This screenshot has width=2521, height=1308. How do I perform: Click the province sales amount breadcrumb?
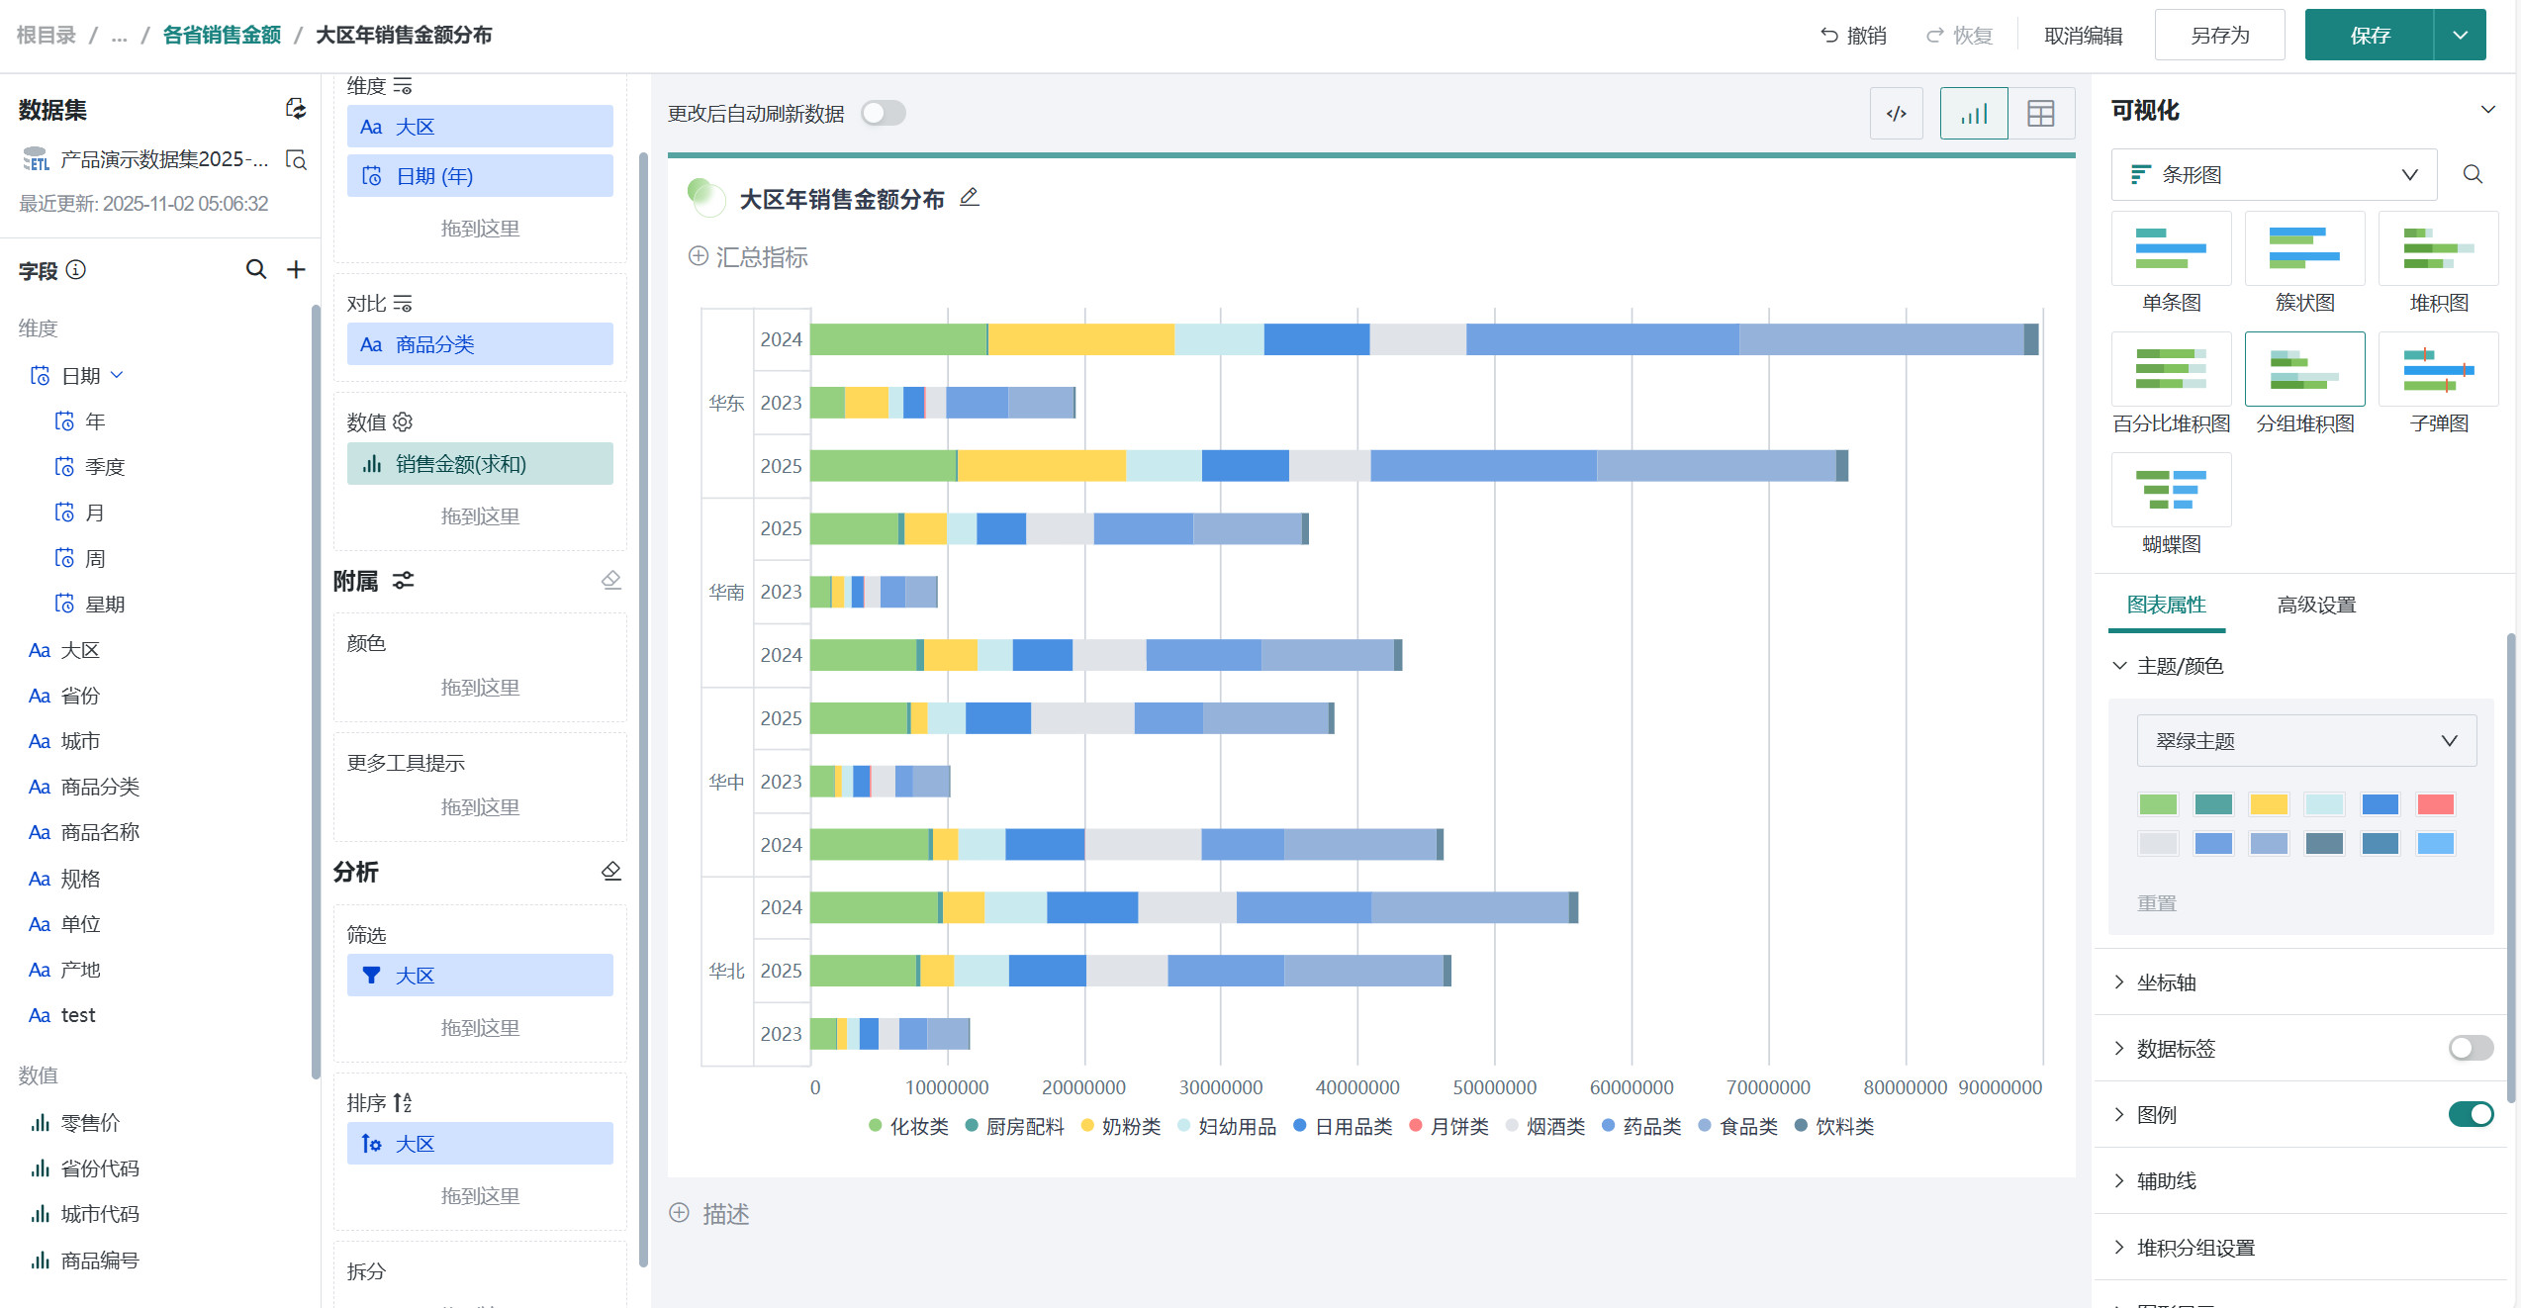pos(222,36)
